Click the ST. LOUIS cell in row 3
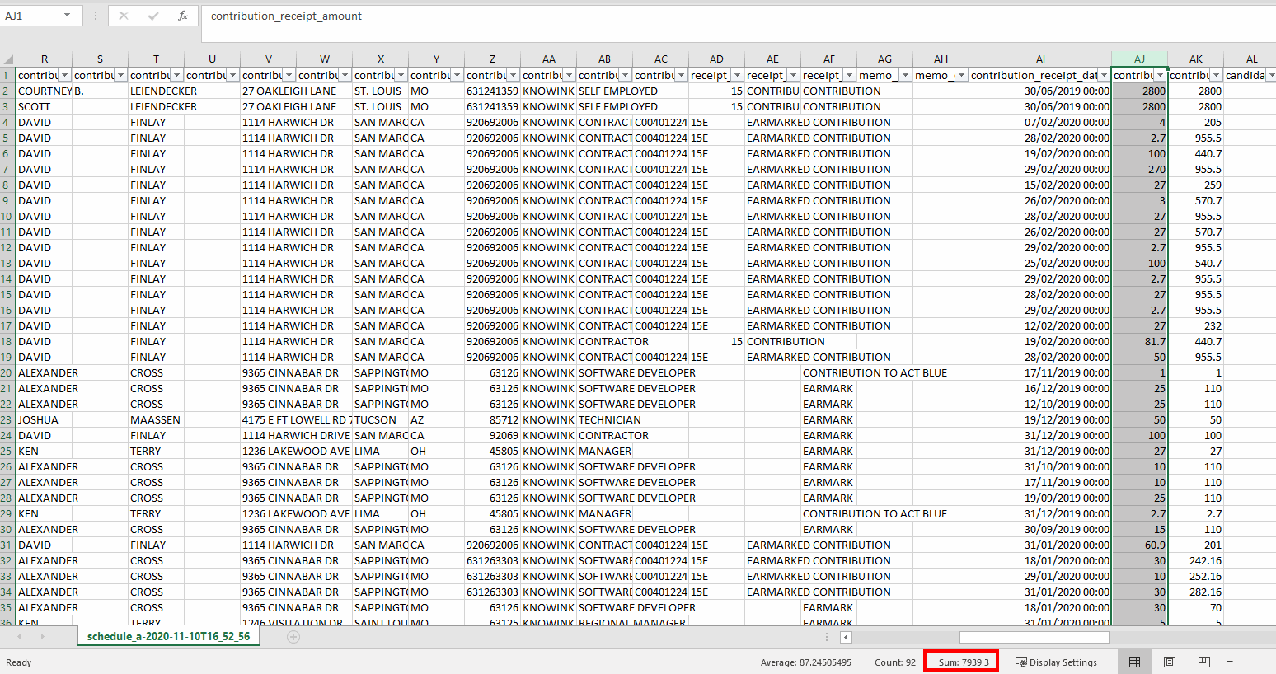Image resolution: width=1276 pixels, height=674 pixels. 380,107
